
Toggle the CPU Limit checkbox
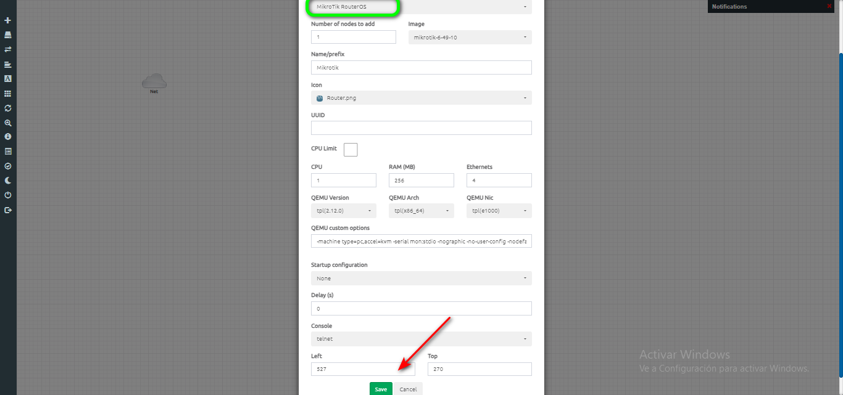(351, 149)
